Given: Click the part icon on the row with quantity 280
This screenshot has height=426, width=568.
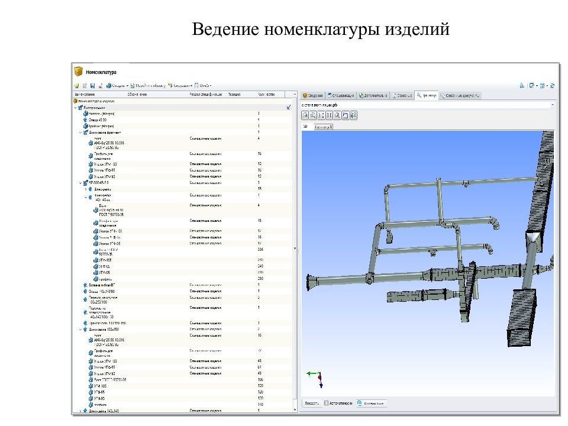Looking at the screenshot, I should point(96,279).
